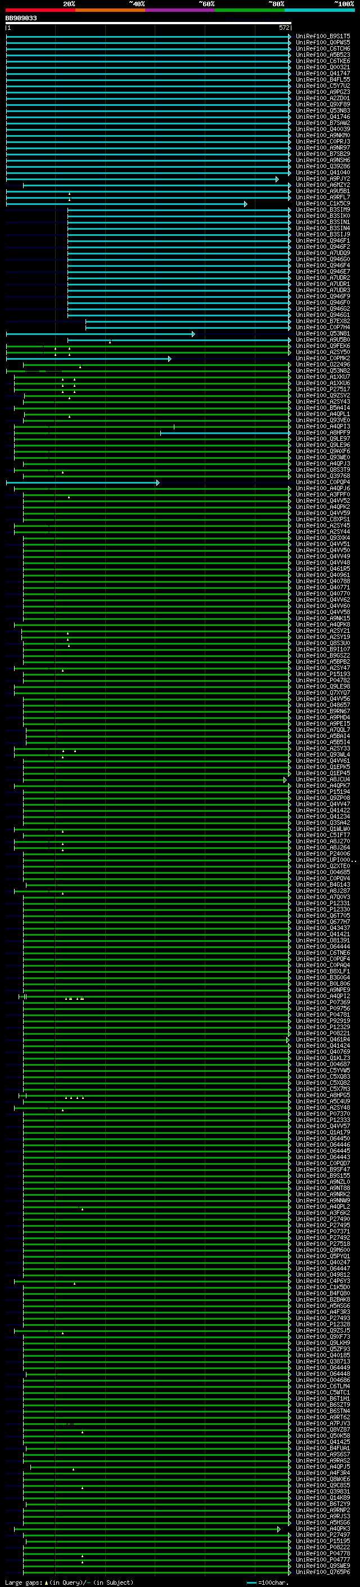
Task: Select the UniRef100_B7SAW2 label
Action: (x=322, y=123)
